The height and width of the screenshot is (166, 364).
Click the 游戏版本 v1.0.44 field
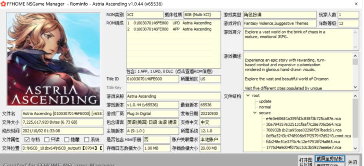[x=152, y=105]
